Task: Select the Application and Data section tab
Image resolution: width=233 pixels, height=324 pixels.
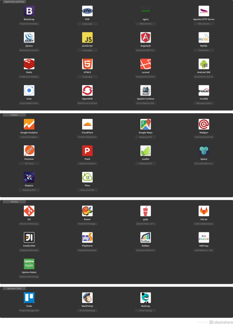Action: click(14, 2)
